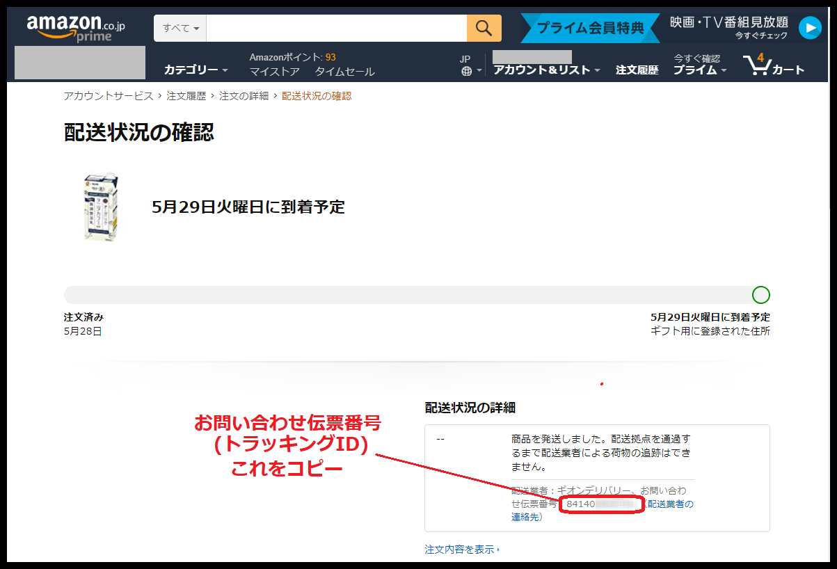Click the プライム会員特典 banner
837x569 pixels.
click(591, 29)
